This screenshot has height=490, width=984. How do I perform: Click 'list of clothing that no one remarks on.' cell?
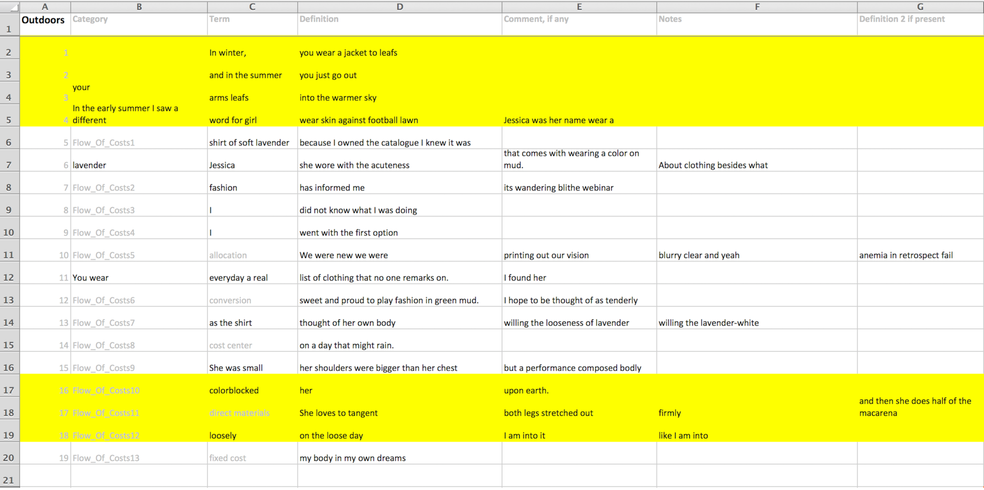[x=400, y=273]
